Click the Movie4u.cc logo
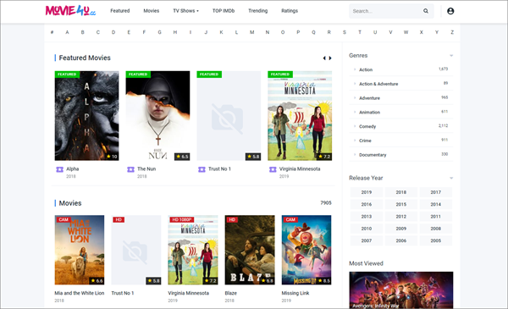 (x=70, y=11)
